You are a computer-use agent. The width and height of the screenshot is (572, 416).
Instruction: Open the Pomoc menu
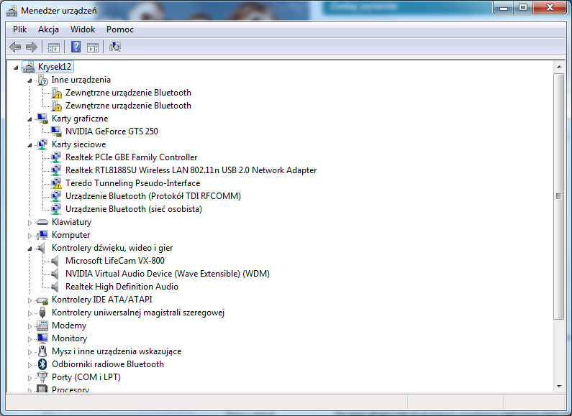[x=120, y=29]
